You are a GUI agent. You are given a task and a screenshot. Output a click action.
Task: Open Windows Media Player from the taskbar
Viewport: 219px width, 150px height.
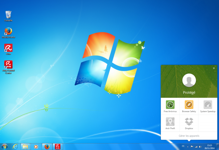pos(36,147)
